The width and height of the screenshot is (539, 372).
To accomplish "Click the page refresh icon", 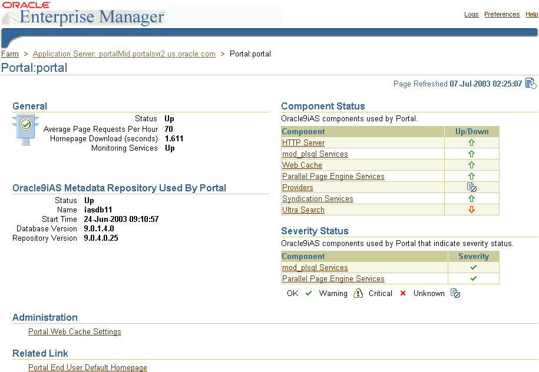I will (x=531, y=84).
